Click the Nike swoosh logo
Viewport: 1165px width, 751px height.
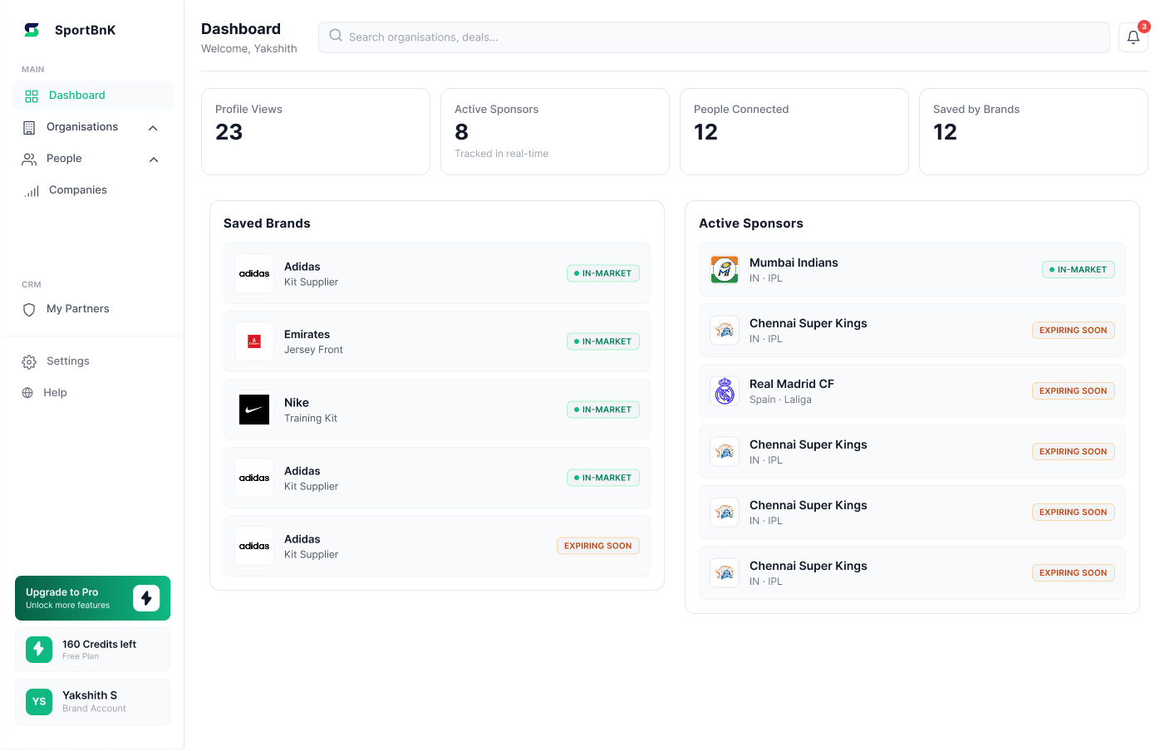coord(254,410)
